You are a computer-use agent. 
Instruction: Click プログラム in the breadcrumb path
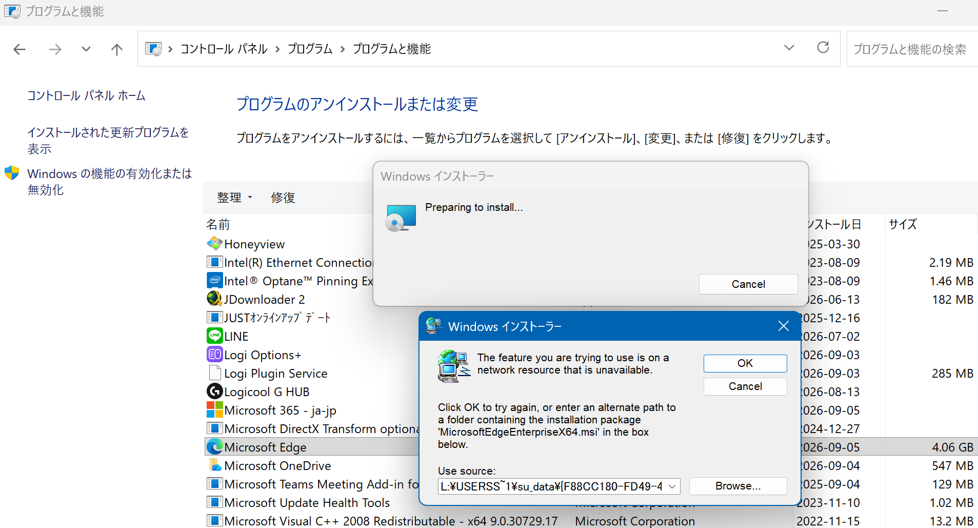310,49
